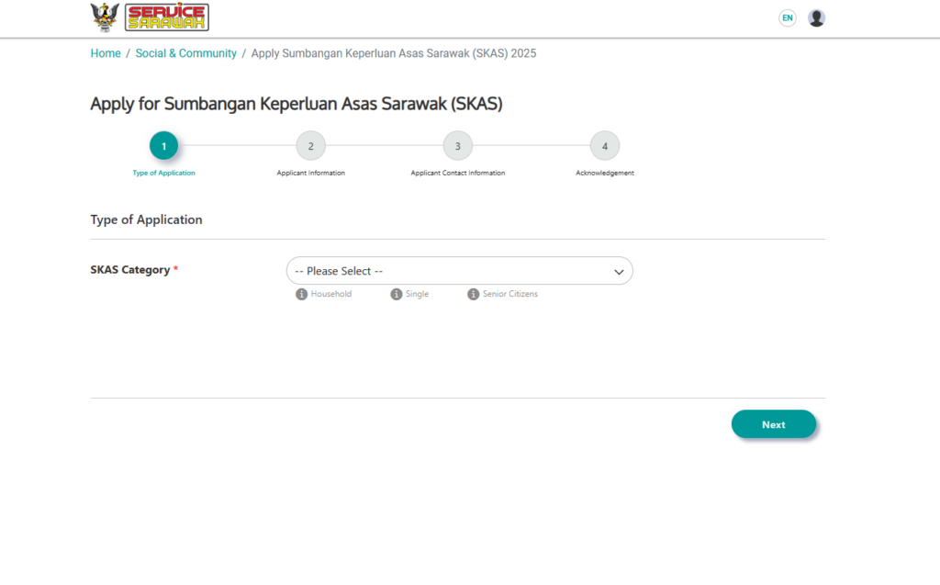Image resolution: width=940 pixels, height=585 pixels.
Task: Click the Service Sarawak logo
Action: point(167,17)
